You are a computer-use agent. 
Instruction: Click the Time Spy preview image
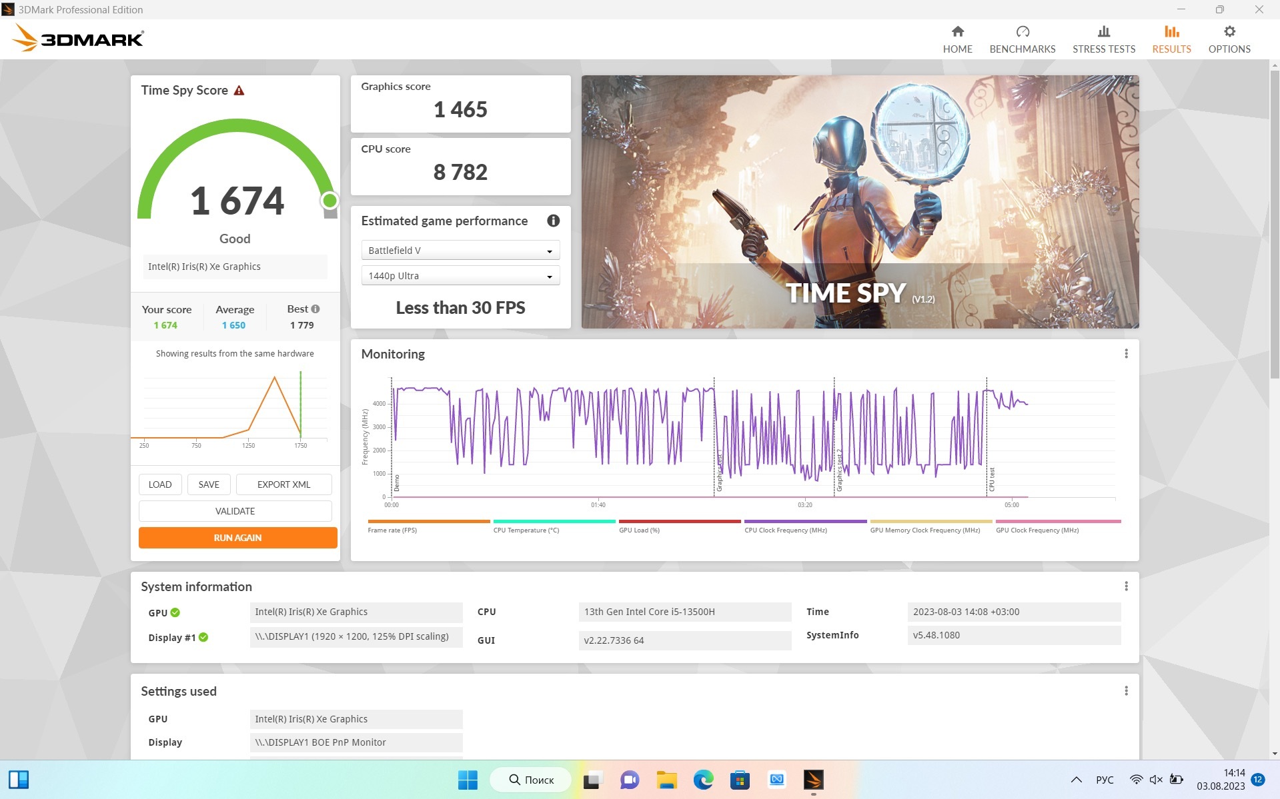coord(860,201)
